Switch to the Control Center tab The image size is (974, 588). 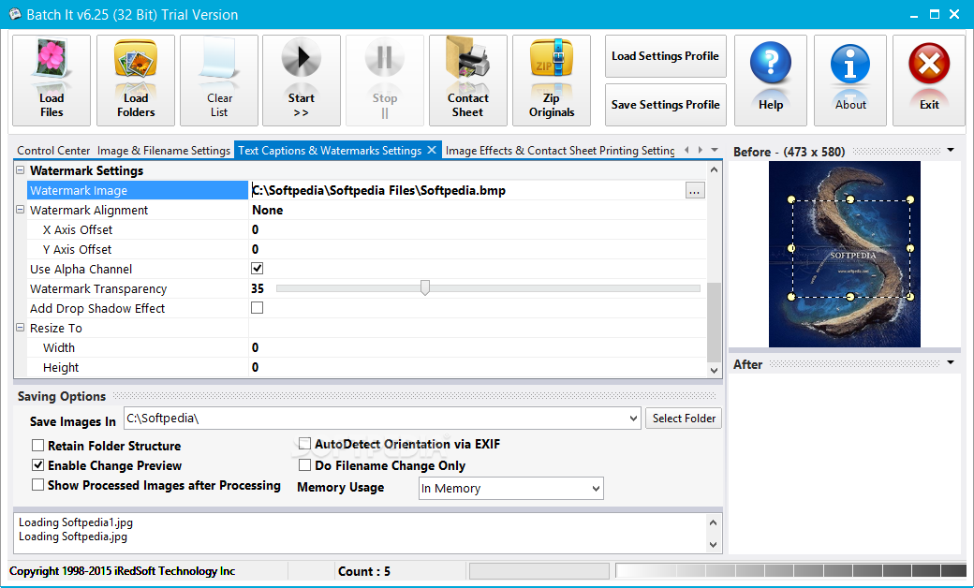point(53,150)
